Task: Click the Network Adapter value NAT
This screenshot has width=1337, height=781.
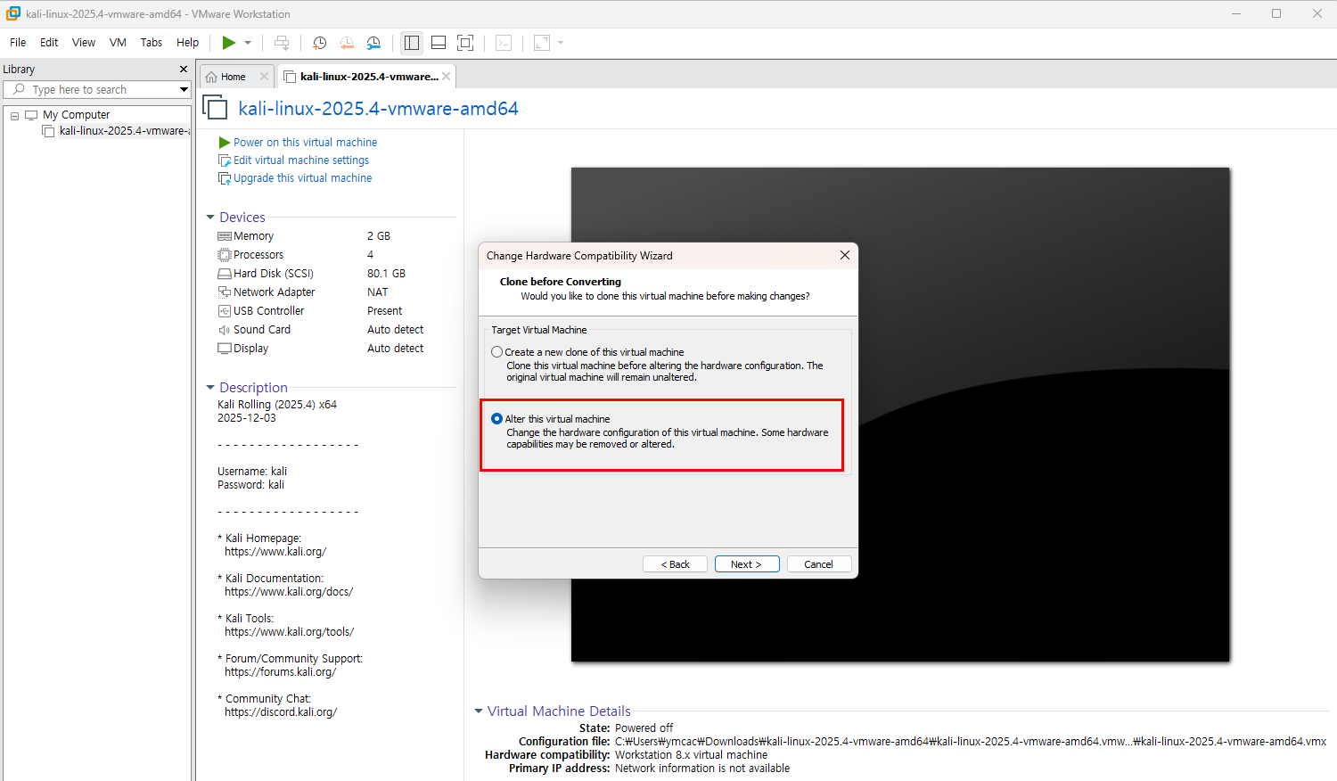Action: point(378,292)
